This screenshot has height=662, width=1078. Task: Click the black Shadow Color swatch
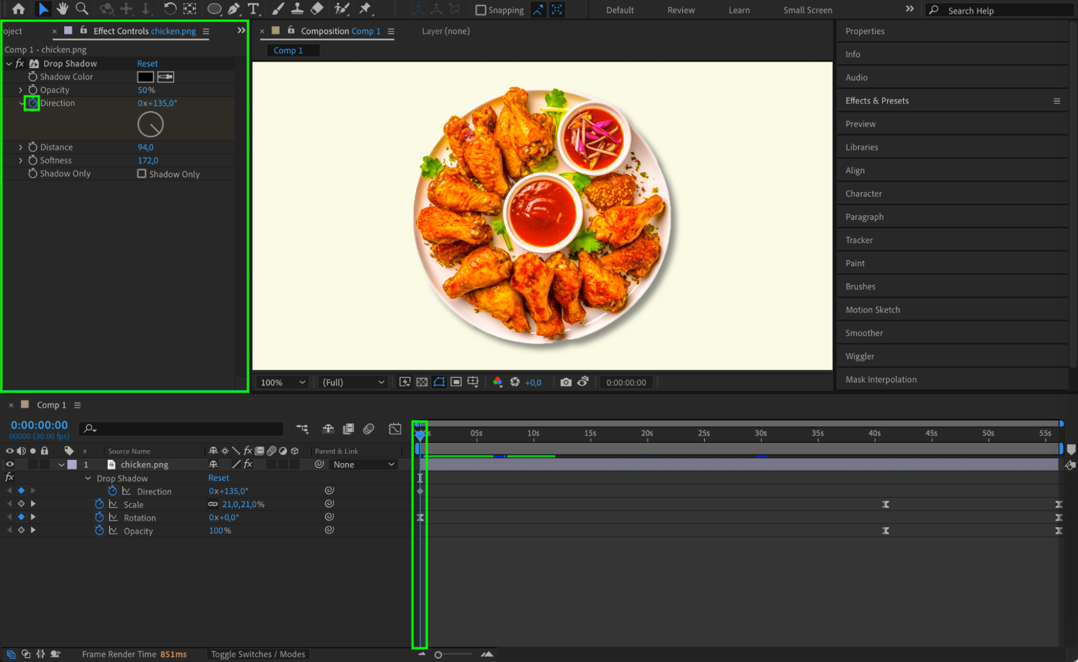point(145,77)
